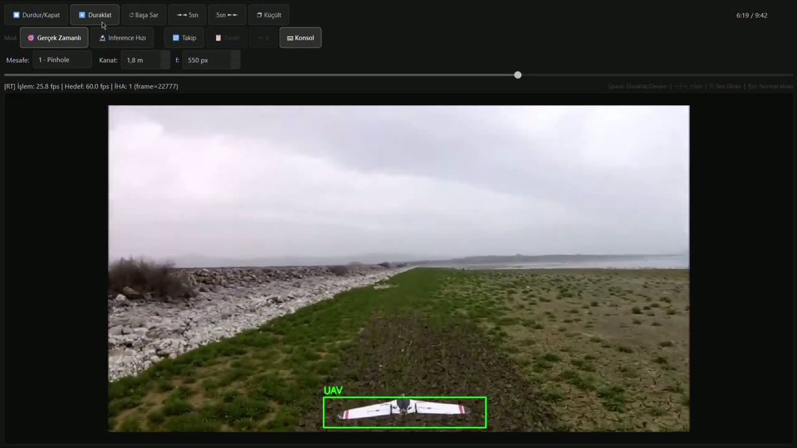Skip back 5sn using the left arrows
797x448 pixels.
tap(187, 15)
